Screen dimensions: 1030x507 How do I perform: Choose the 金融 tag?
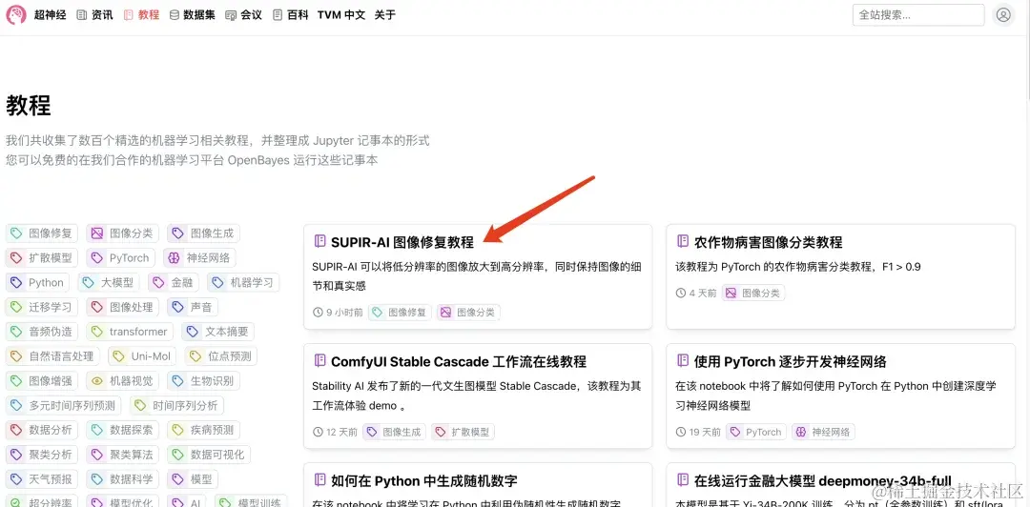point(175,282)
